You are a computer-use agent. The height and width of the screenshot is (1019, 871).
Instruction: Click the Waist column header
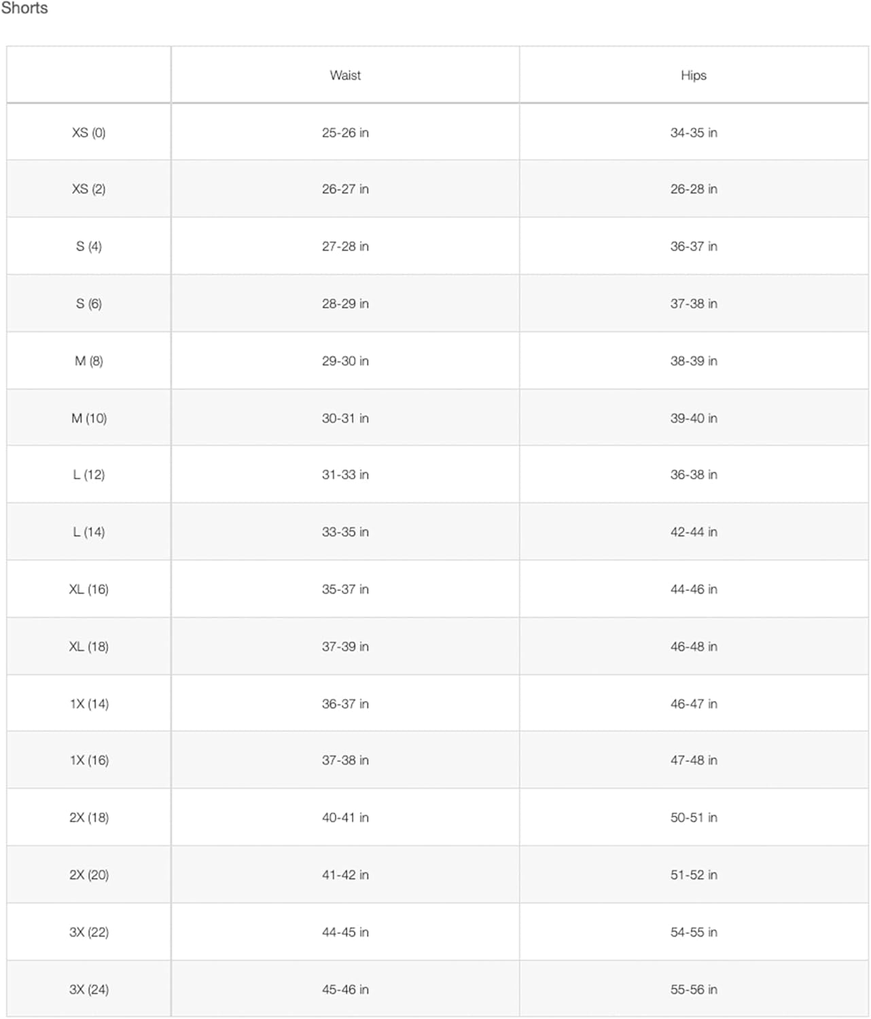[x=345, y=75]
